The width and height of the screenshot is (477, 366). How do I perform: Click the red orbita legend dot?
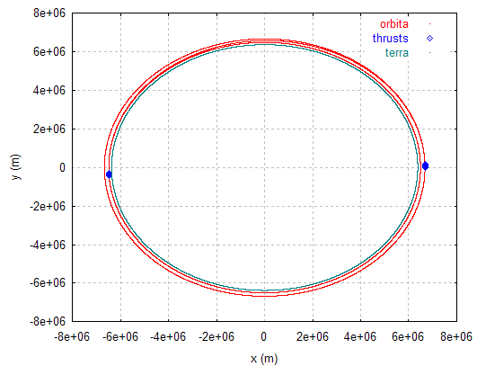[x=430, y=23]
